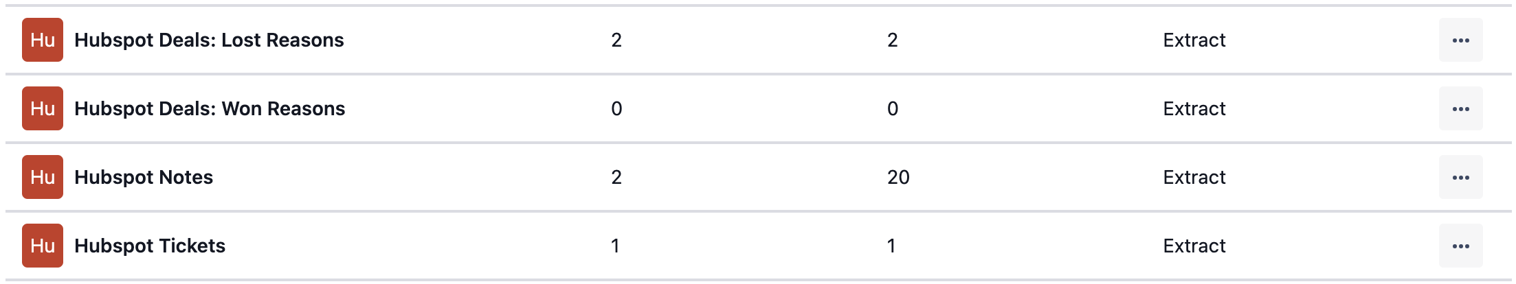
Task: Click the first count 2 in Hubspot Notes row
Action: [616, 177]
